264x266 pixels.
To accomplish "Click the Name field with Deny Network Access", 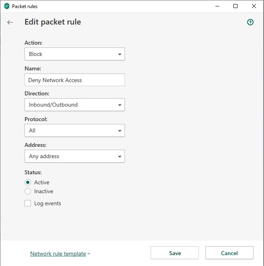I will point(75,80).
